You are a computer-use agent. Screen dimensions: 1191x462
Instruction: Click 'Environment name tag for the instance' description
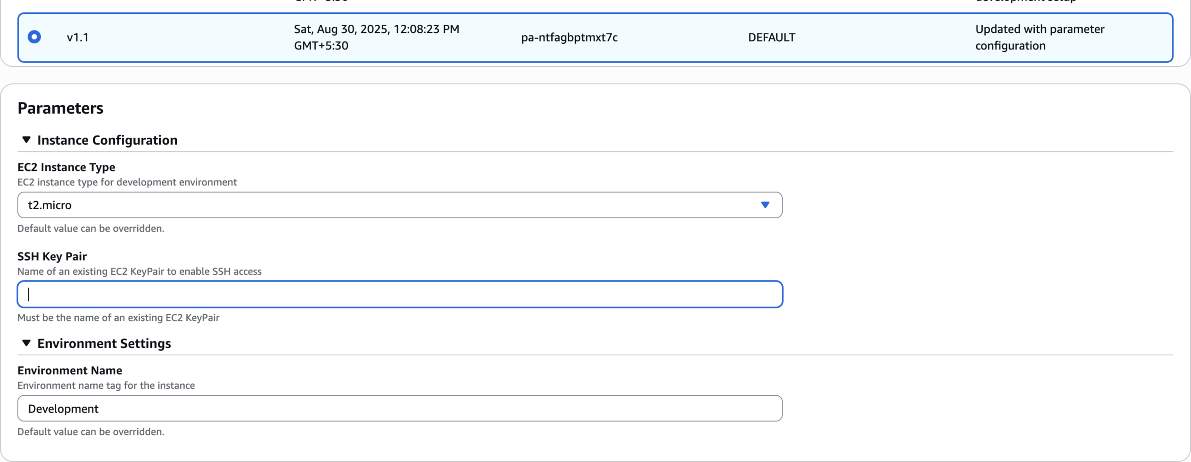(x=106, y=385)
